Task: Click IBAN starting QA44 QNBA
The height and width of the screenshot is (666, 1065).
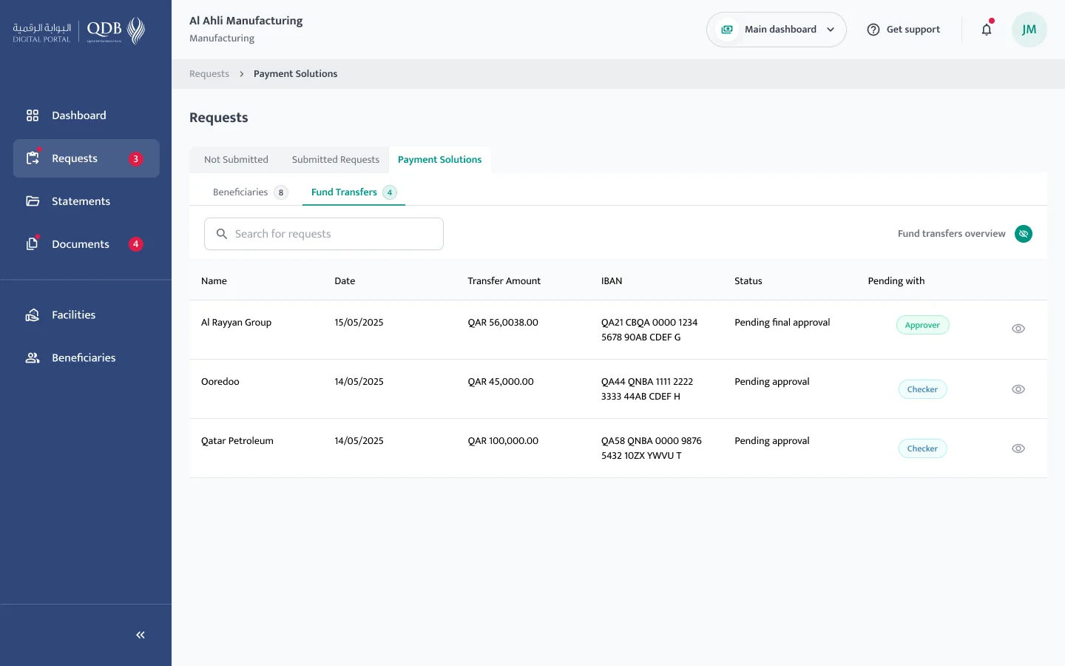Action: [647, 389]
